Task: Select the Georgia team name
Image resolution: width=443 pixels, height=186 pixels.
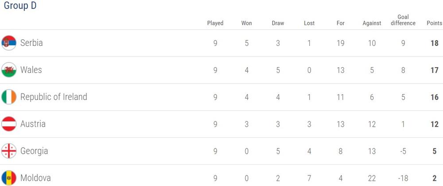Action: 34,151
